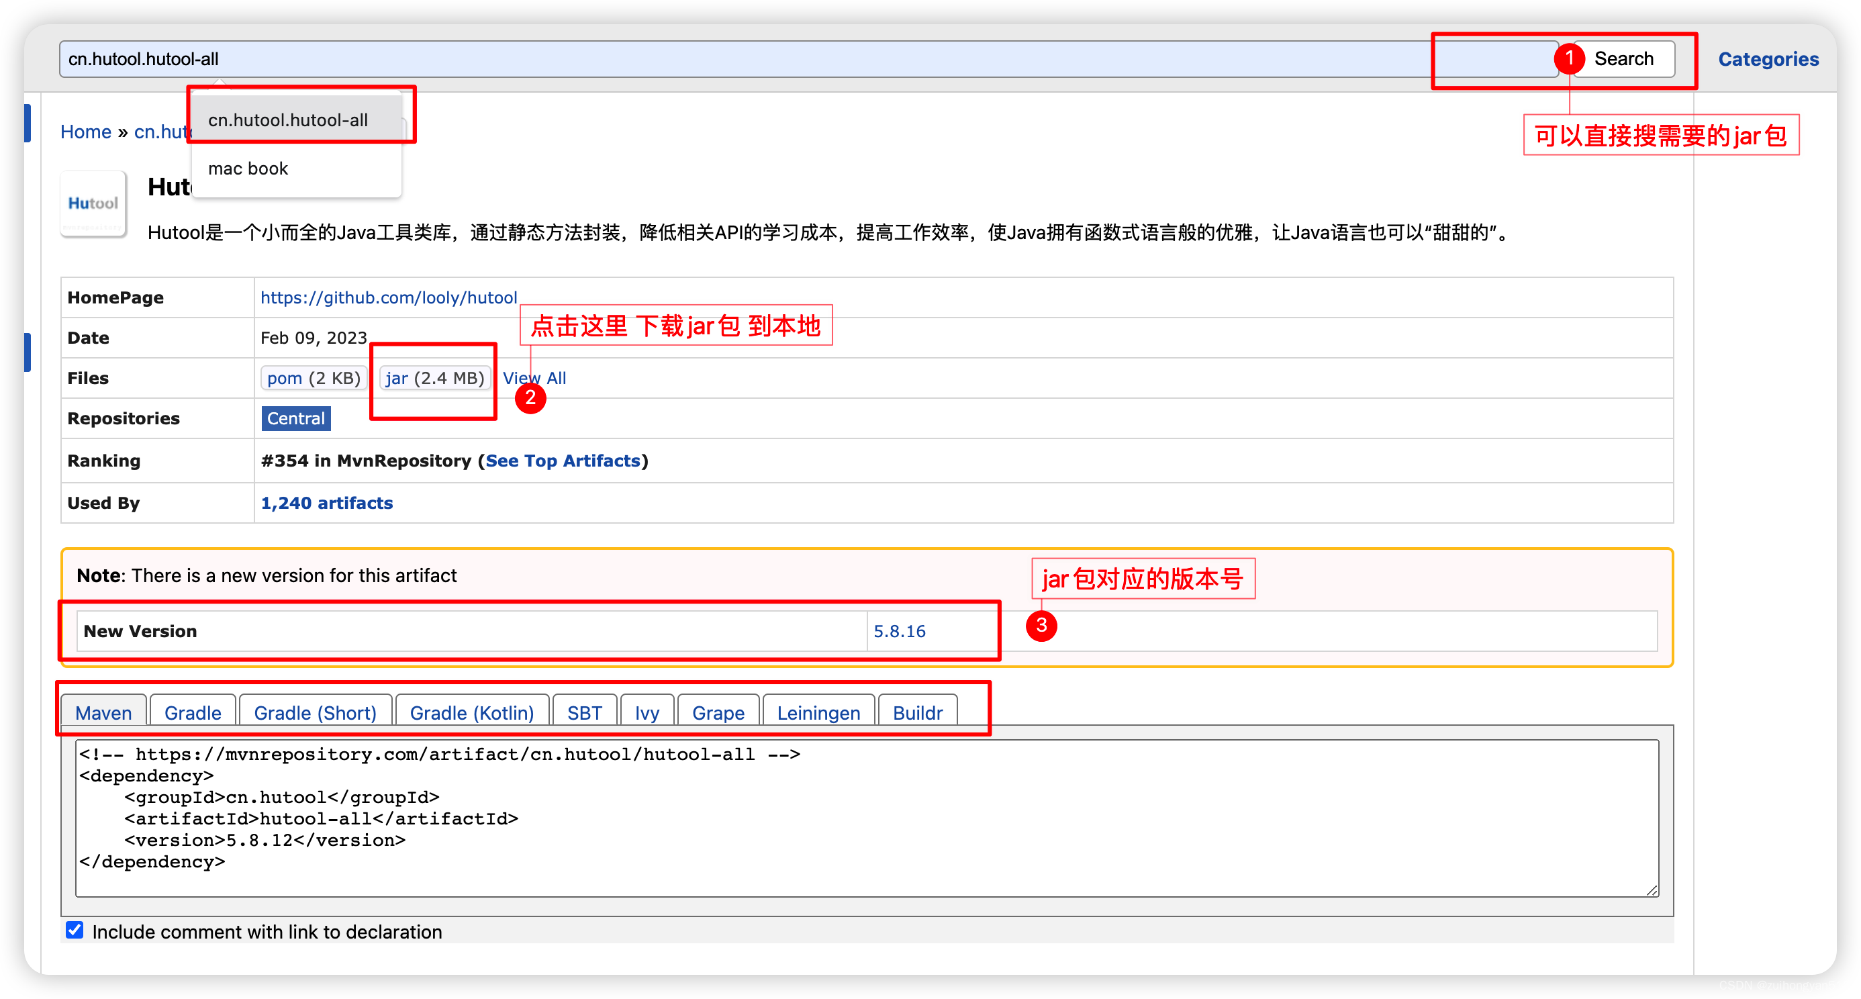This screenshot has width=1861, height=999.
Task: Click the Central repository badge
Action: 295,418
